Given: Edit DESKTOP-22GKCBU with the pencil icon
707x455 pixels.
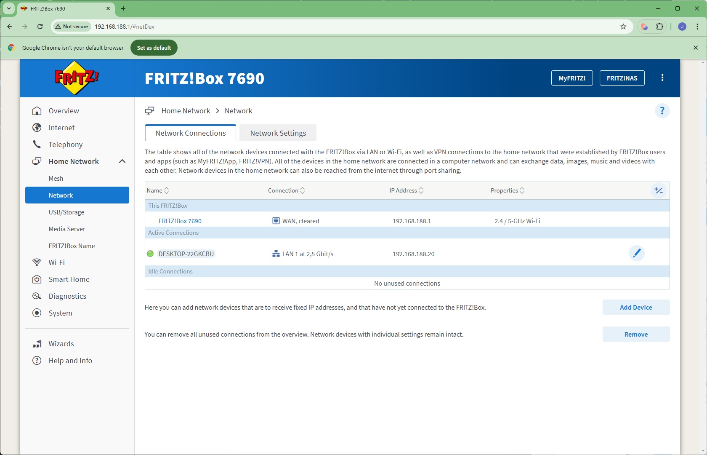Looking at the screenshot, I should [x=637, y=253].
